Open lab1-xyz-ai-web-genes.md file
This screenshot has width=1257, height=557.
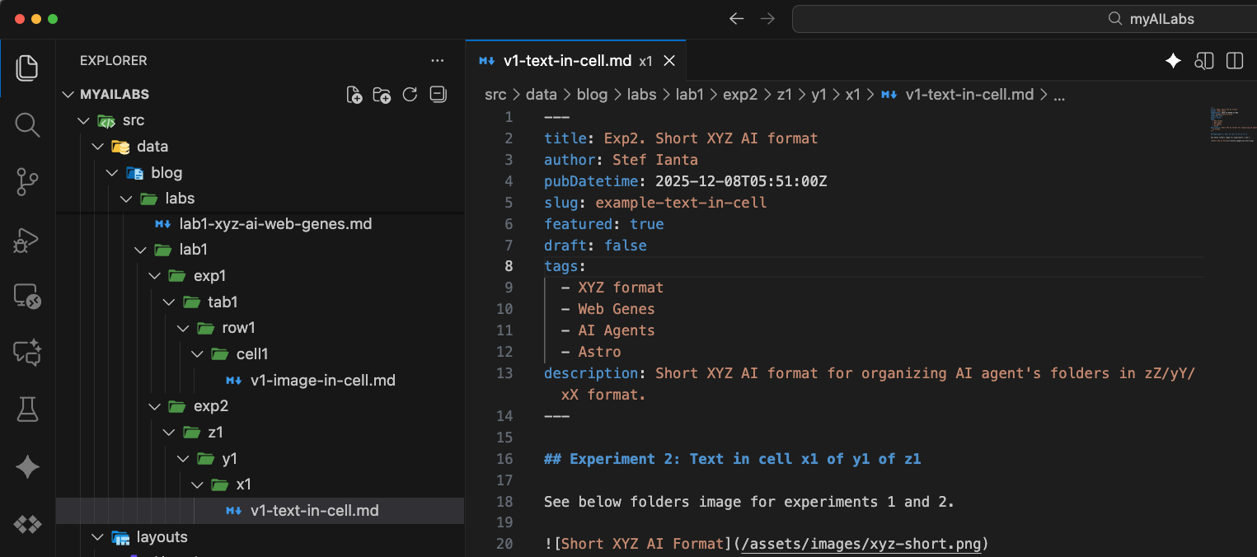275,223
